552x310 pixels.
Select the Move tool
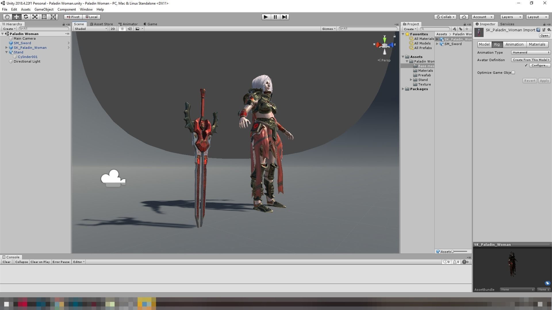point(16,17)
